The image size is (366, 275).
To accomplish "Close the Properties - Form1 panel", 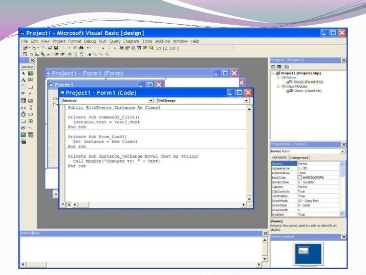I will point(343,144).
